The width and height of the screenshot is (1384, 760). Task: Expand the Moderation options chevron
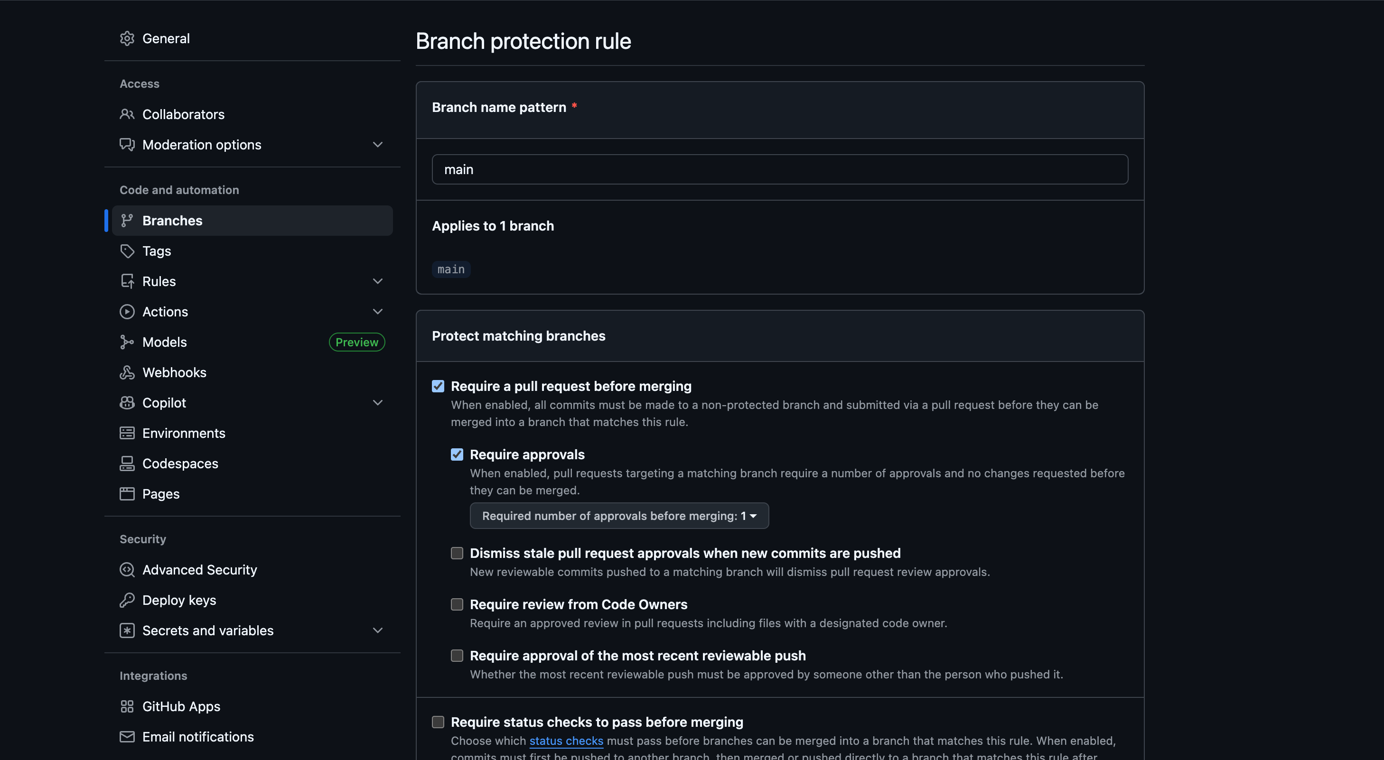click(378, 145)
